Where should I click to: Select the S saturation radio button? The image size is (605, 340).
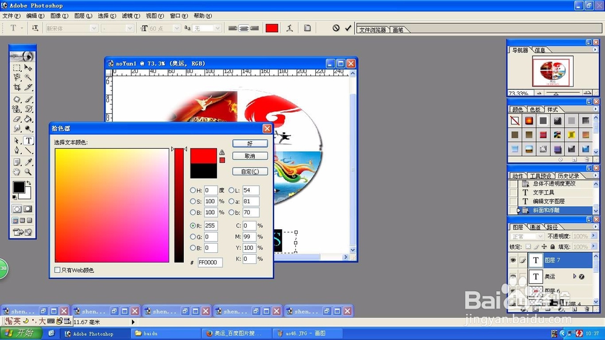tap(192, 201)
